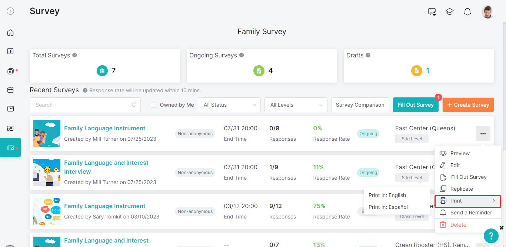Viewport: 506px width, 247px height.
Task: Open the All Status dropdown
Action: click(229, 105)
